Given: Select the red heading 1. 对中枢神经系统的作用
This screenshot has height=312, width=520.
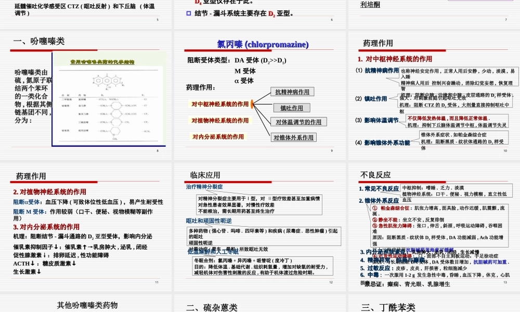Looking at the screenshot, I should coord(395,59).
